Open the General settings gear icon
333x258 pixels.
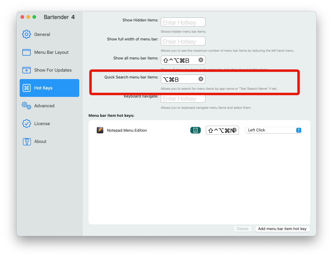click(x=26, y=34)
